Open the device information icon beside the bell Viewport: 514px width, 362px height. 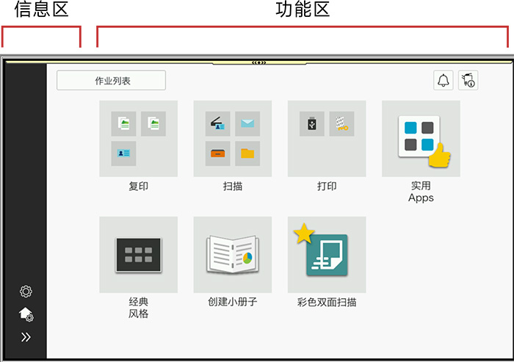tap(468, 81)
